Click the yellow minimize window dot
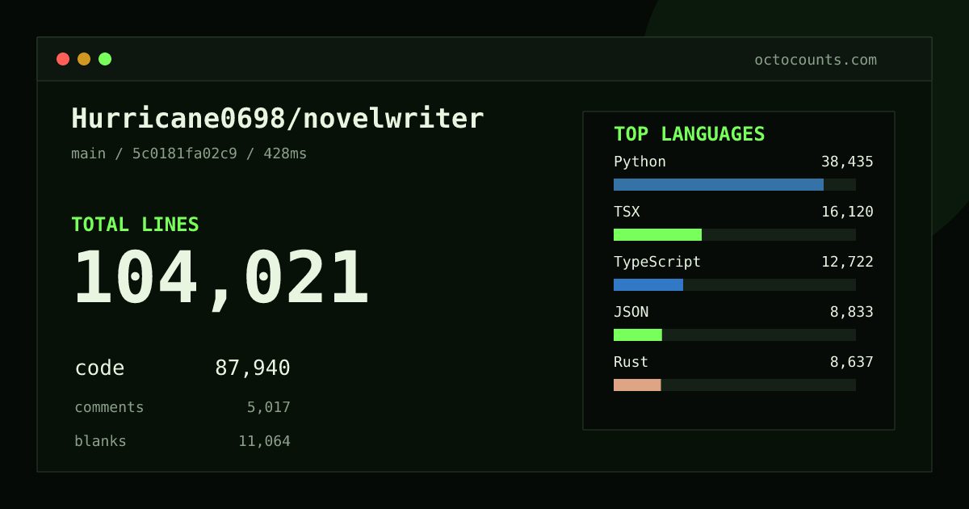 (x=84, y=59)
